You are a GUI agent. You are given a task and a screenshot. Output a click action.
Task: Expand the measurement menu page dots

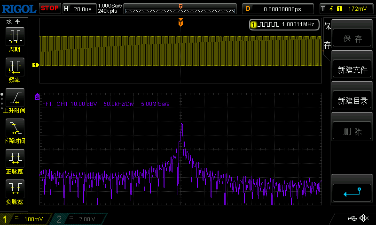coord(2,101)
